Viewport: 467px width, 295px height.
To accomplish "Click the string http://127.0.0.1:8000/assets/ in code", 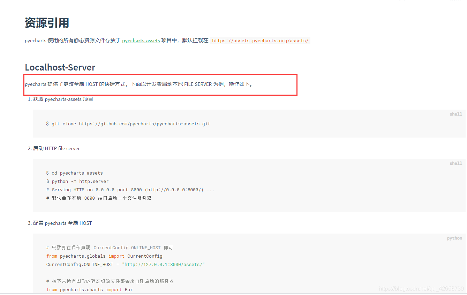I will click(163, 265).
